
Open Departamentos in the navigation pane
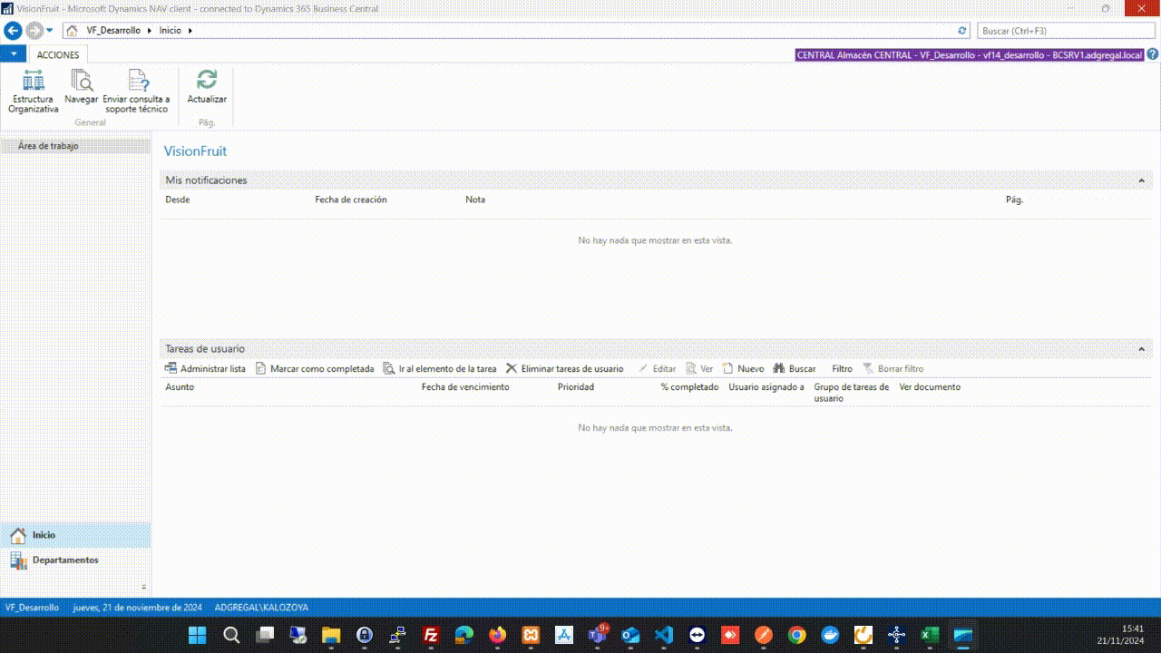click(x=65, y=560)
